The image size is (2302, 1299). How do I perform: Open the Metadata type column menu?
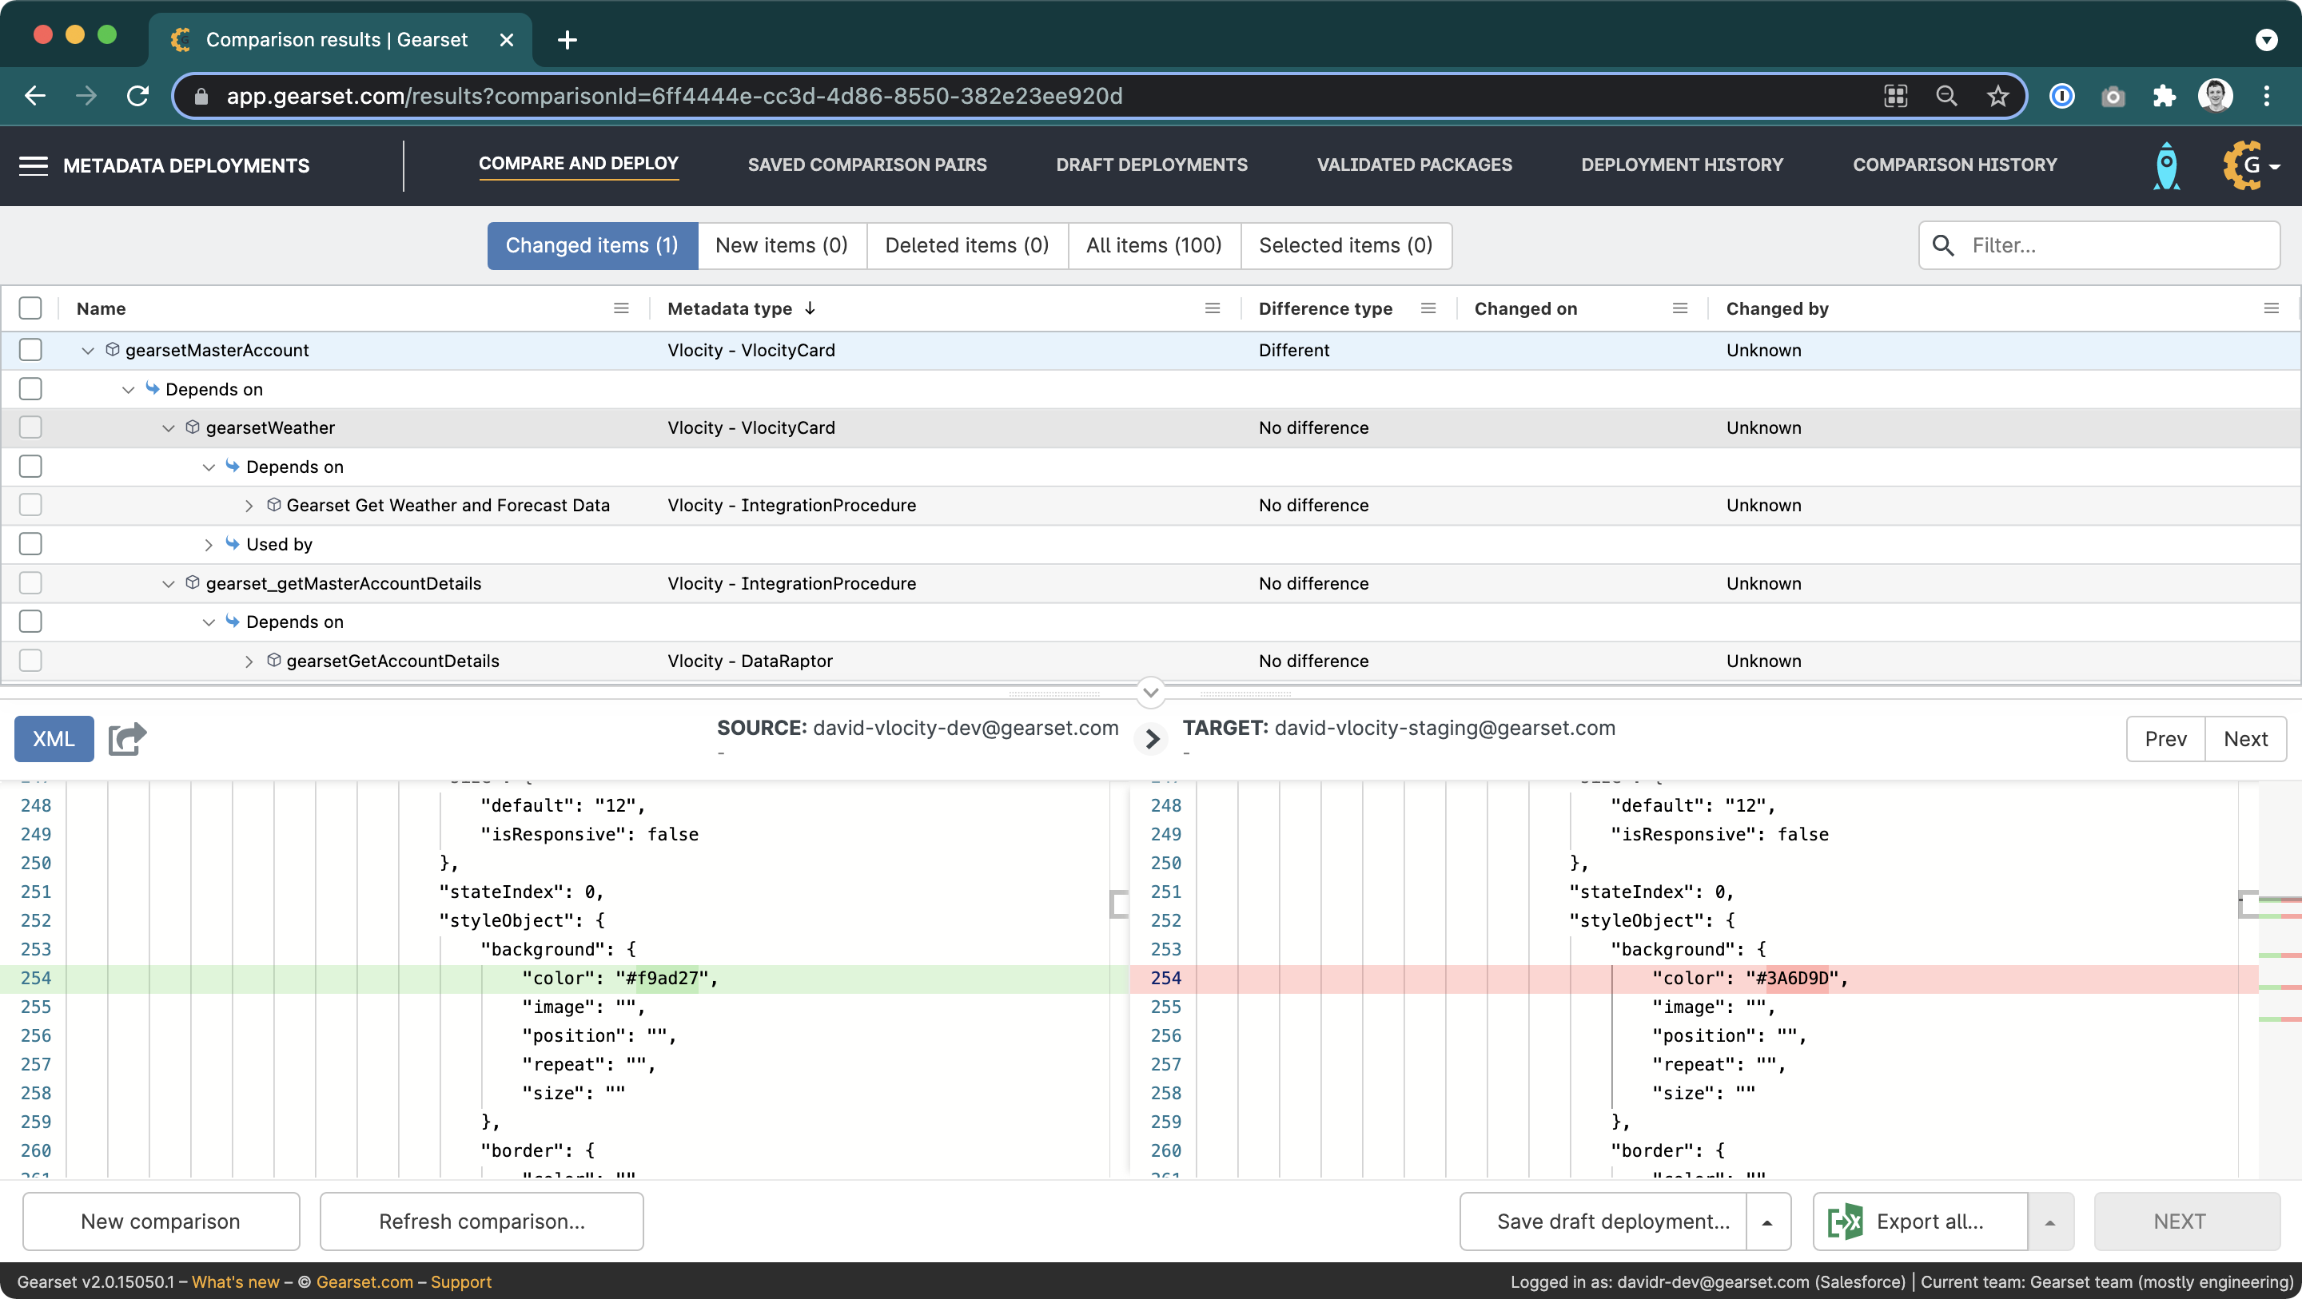click(x=1213, y=308)
